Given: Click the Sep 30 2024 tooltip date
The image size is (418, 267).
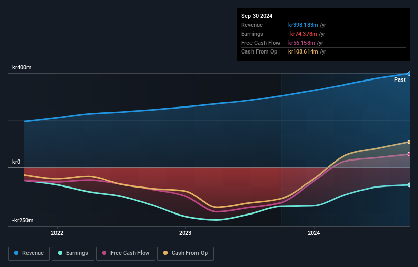Looking at the screenshot, I should 257,16.
